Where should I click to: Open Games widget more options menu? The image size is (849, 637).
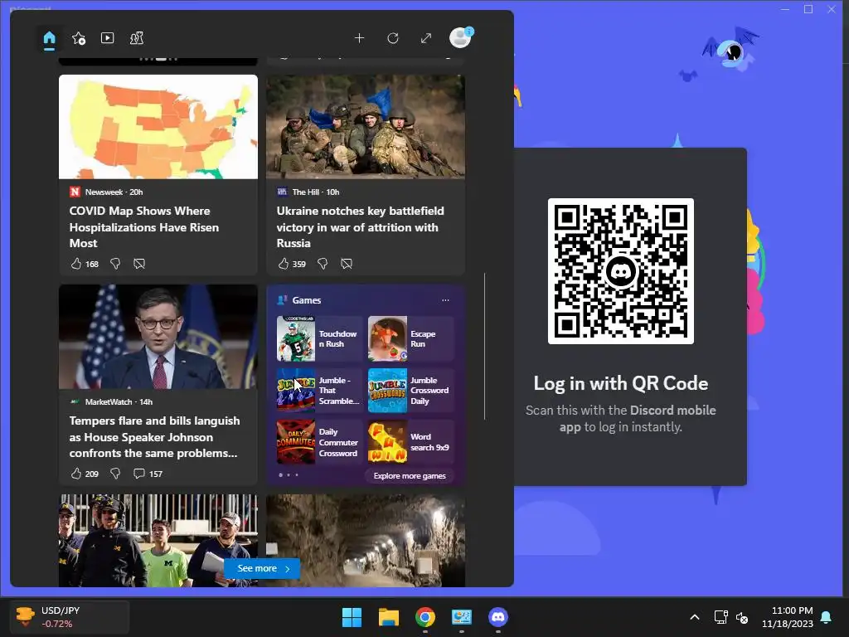(x=445, y=300)
